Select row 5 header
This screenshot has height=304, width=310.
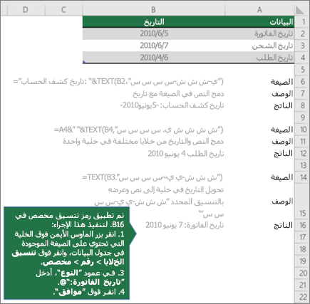point(301,70)
